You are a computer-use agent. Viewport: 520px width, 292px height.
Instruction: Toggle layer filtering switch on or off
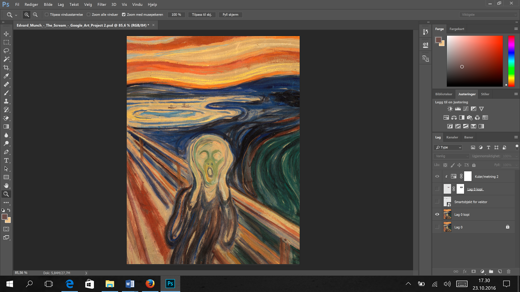point(517,147)
